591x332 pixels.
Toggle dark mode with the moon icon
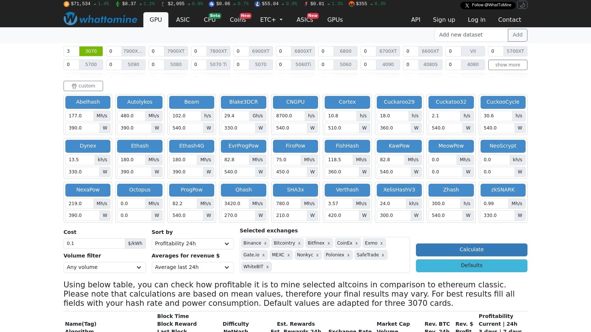tap(522, 5)
